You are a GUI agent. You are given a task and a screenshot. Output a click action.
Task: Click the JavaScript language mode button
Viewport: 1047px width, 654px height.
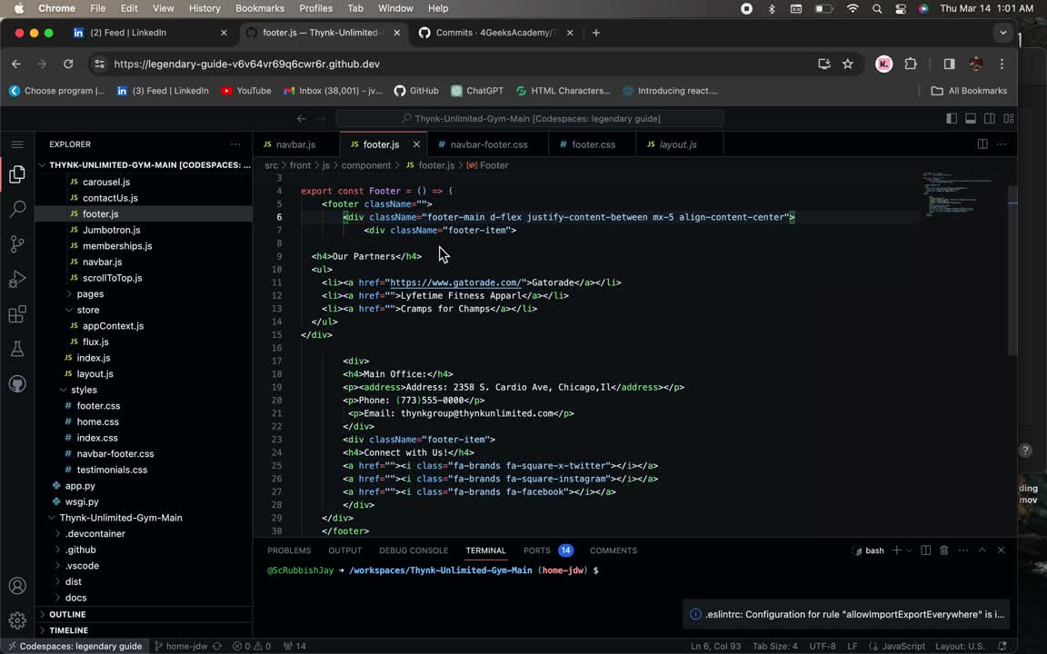[x=902, y=646]
